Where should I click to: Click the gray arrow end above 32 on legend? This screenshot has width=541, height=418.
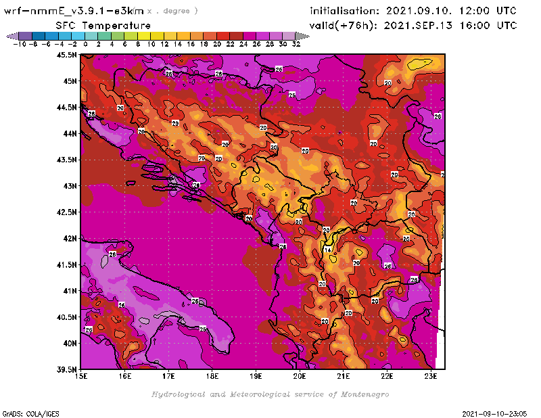coord(302,36)
